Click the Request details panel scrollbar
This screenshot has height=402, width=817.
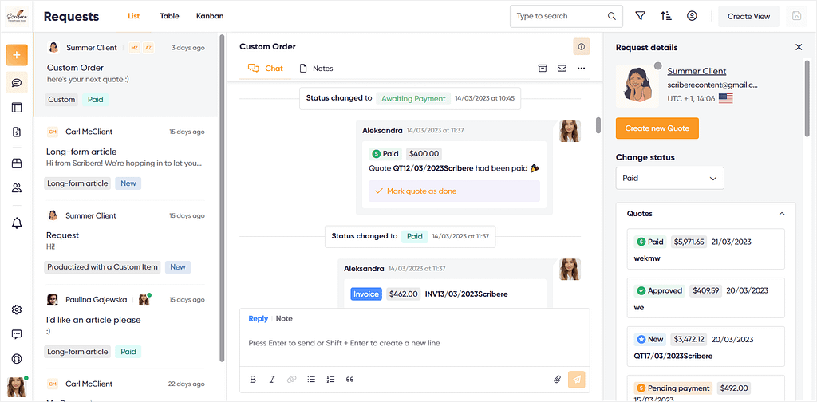[807, 99]
